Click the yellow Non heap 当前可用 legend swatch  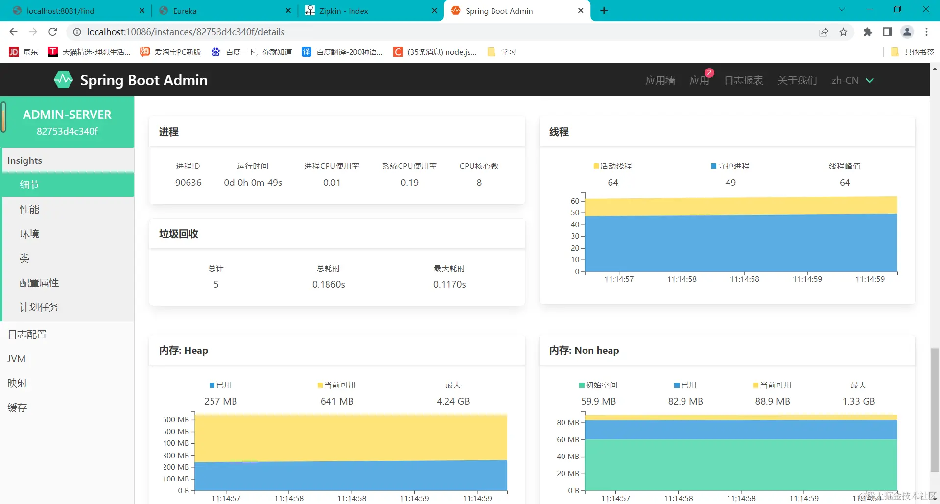[756, 385]
